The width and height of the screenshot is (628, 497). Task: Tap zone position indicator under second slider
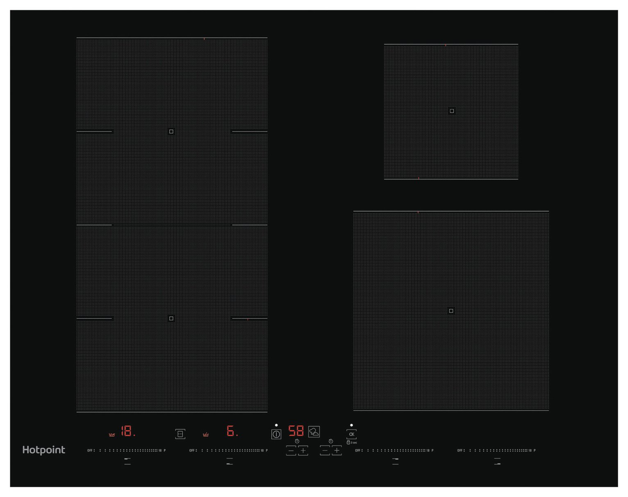230,461
